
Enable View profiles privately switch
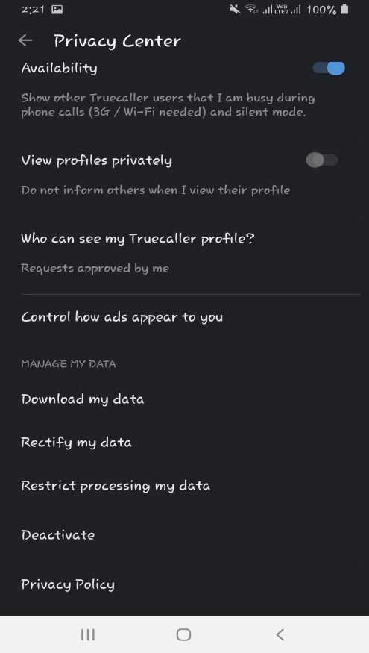coord(322,160)
